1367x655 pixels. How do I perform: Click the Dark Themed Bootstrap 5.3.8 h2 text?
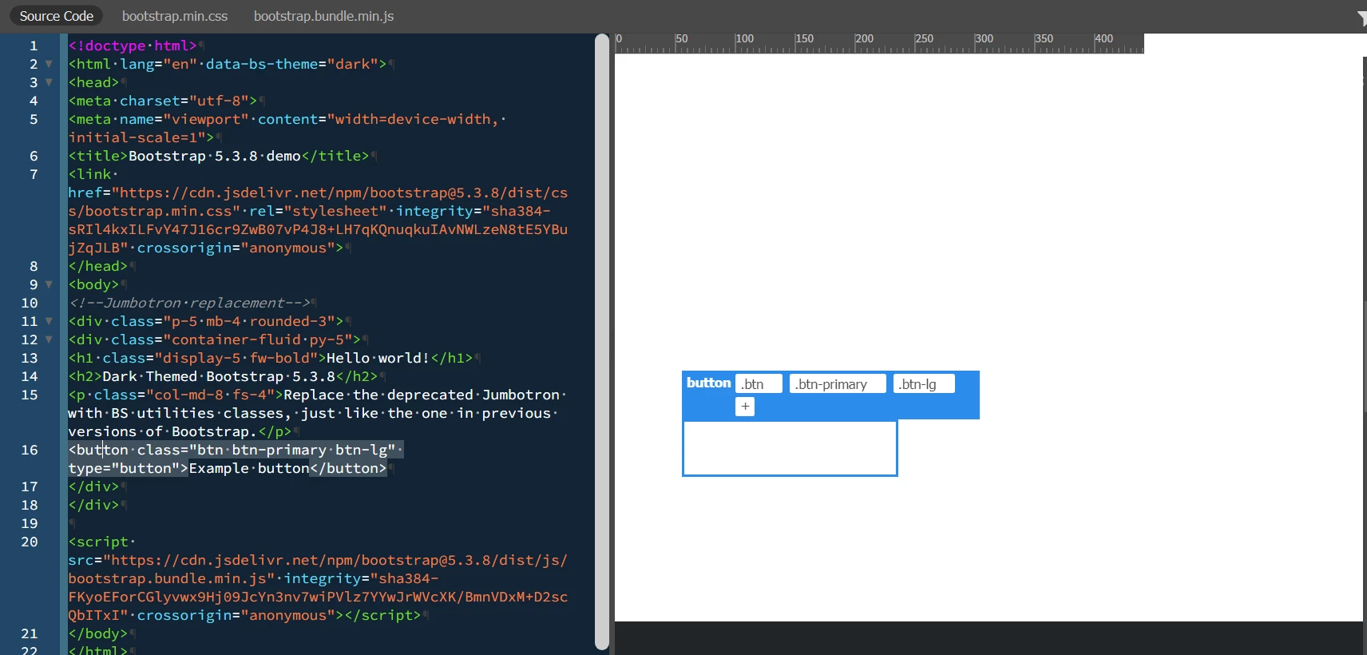coord(219,376)
